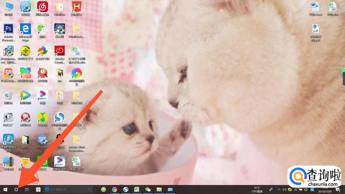Image resolution: width=345 pixels, height=194 pixels.
Task: Select the 360 Software Manager icon
Action: 25,75
